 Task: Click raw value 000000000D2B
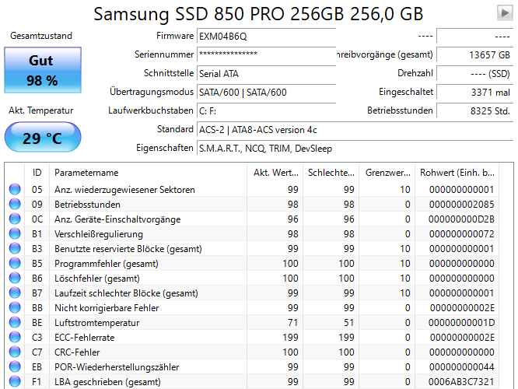point(461,219)
